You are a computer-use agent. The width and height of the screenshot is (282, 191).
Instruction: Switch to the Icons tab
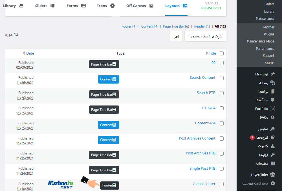(x=106, y=6)
